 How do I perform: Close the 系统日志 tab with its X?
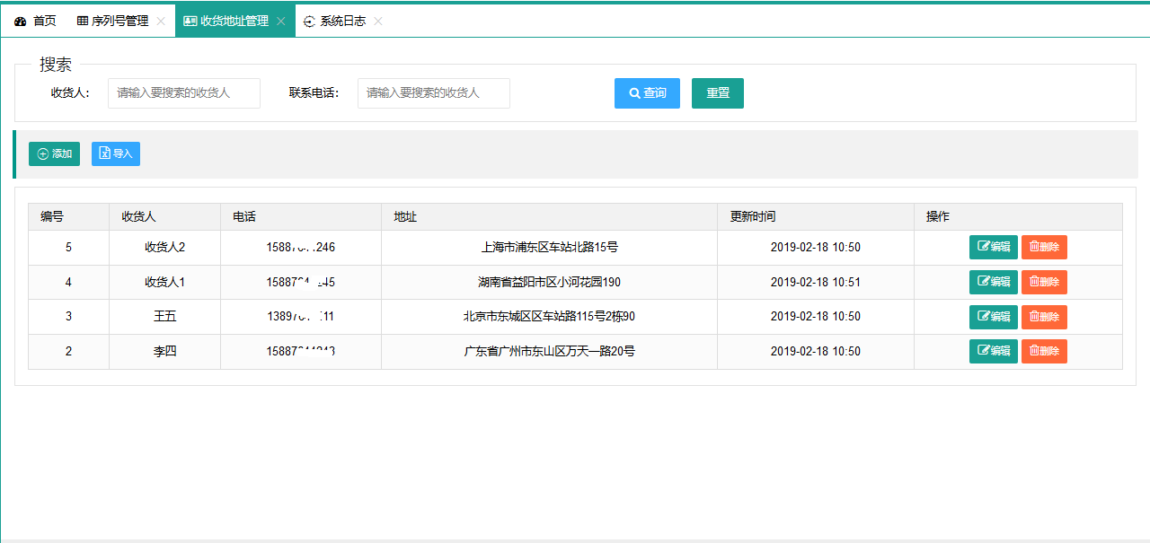click(x=378, y=21)
